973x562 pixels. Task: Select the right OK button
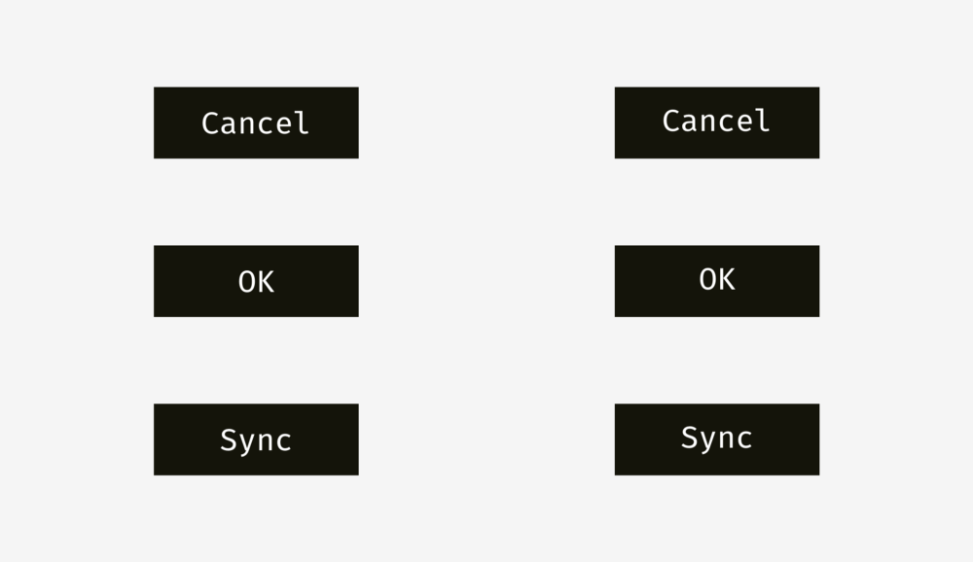point(717,281)
